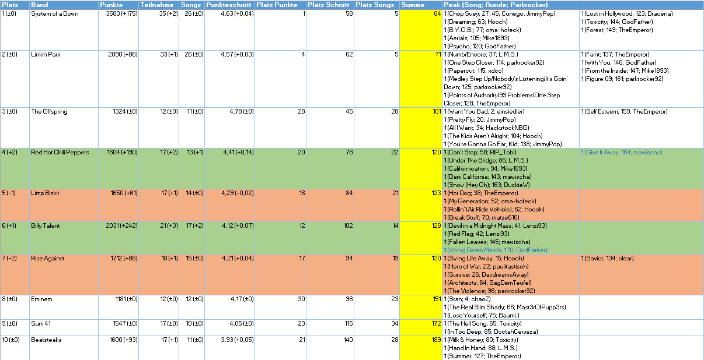Click the yellow Summe cell 128
Image resolution: width=704 pixels, height=360 pixels.
pos(421,238)
